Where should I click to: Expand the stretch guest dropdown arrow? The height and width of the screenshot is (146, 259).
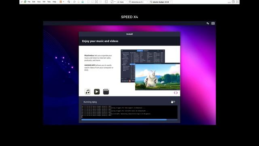coord(115,2)
